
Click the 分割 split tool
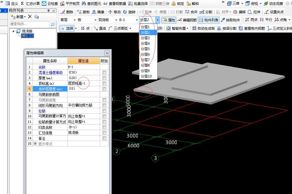pyautogui.click(x=206, y=12)
